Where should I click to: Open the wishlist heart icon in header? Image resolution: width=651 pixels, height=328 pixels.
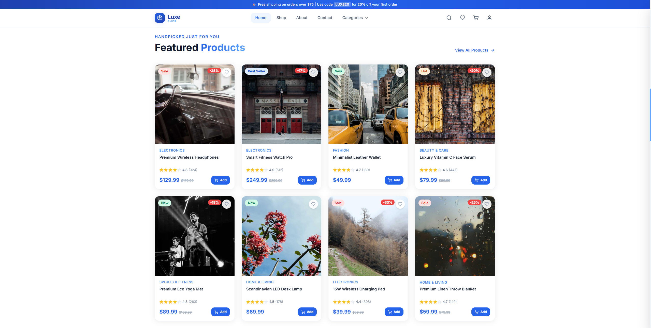click(462, 18)
